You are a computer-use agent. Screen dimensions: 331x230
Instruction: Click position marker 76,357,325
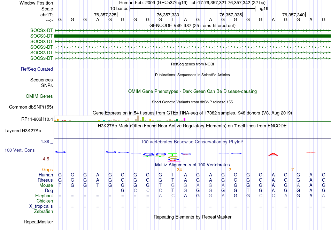pos(105,15)
